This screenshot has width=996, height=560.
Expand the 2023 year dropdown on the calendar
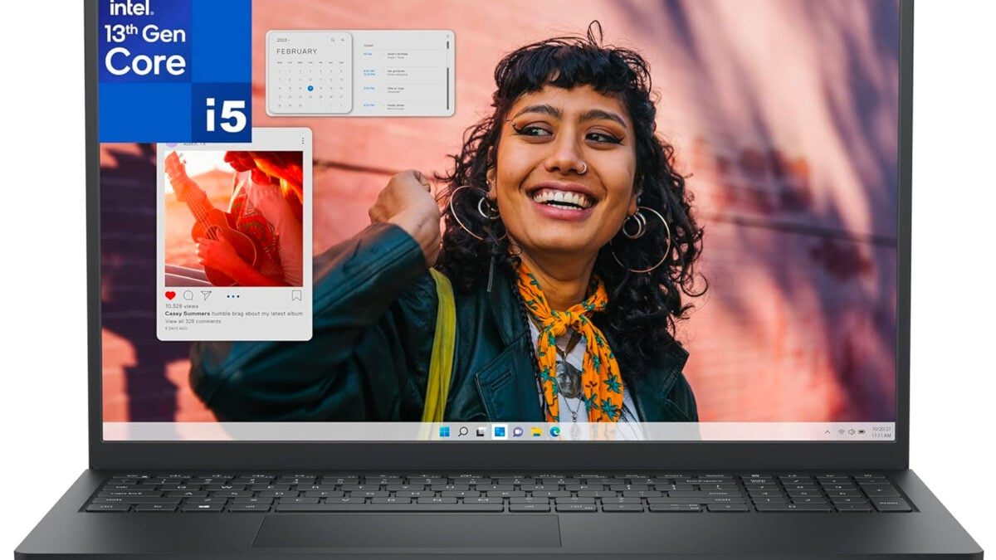282,40
